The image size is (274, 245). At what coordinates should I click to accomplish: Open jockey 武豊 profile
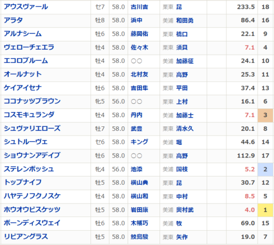(136, 129)
